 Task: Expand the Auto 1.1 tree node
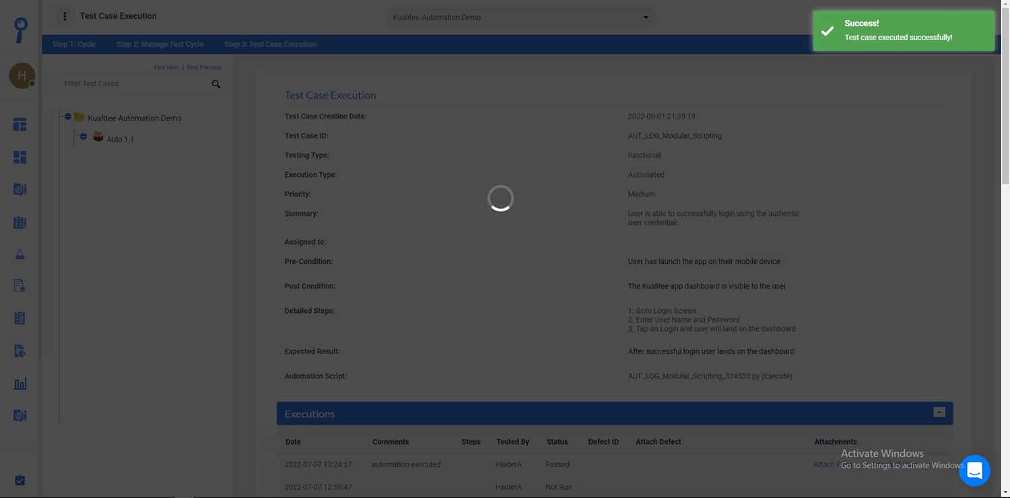[83, 137]
